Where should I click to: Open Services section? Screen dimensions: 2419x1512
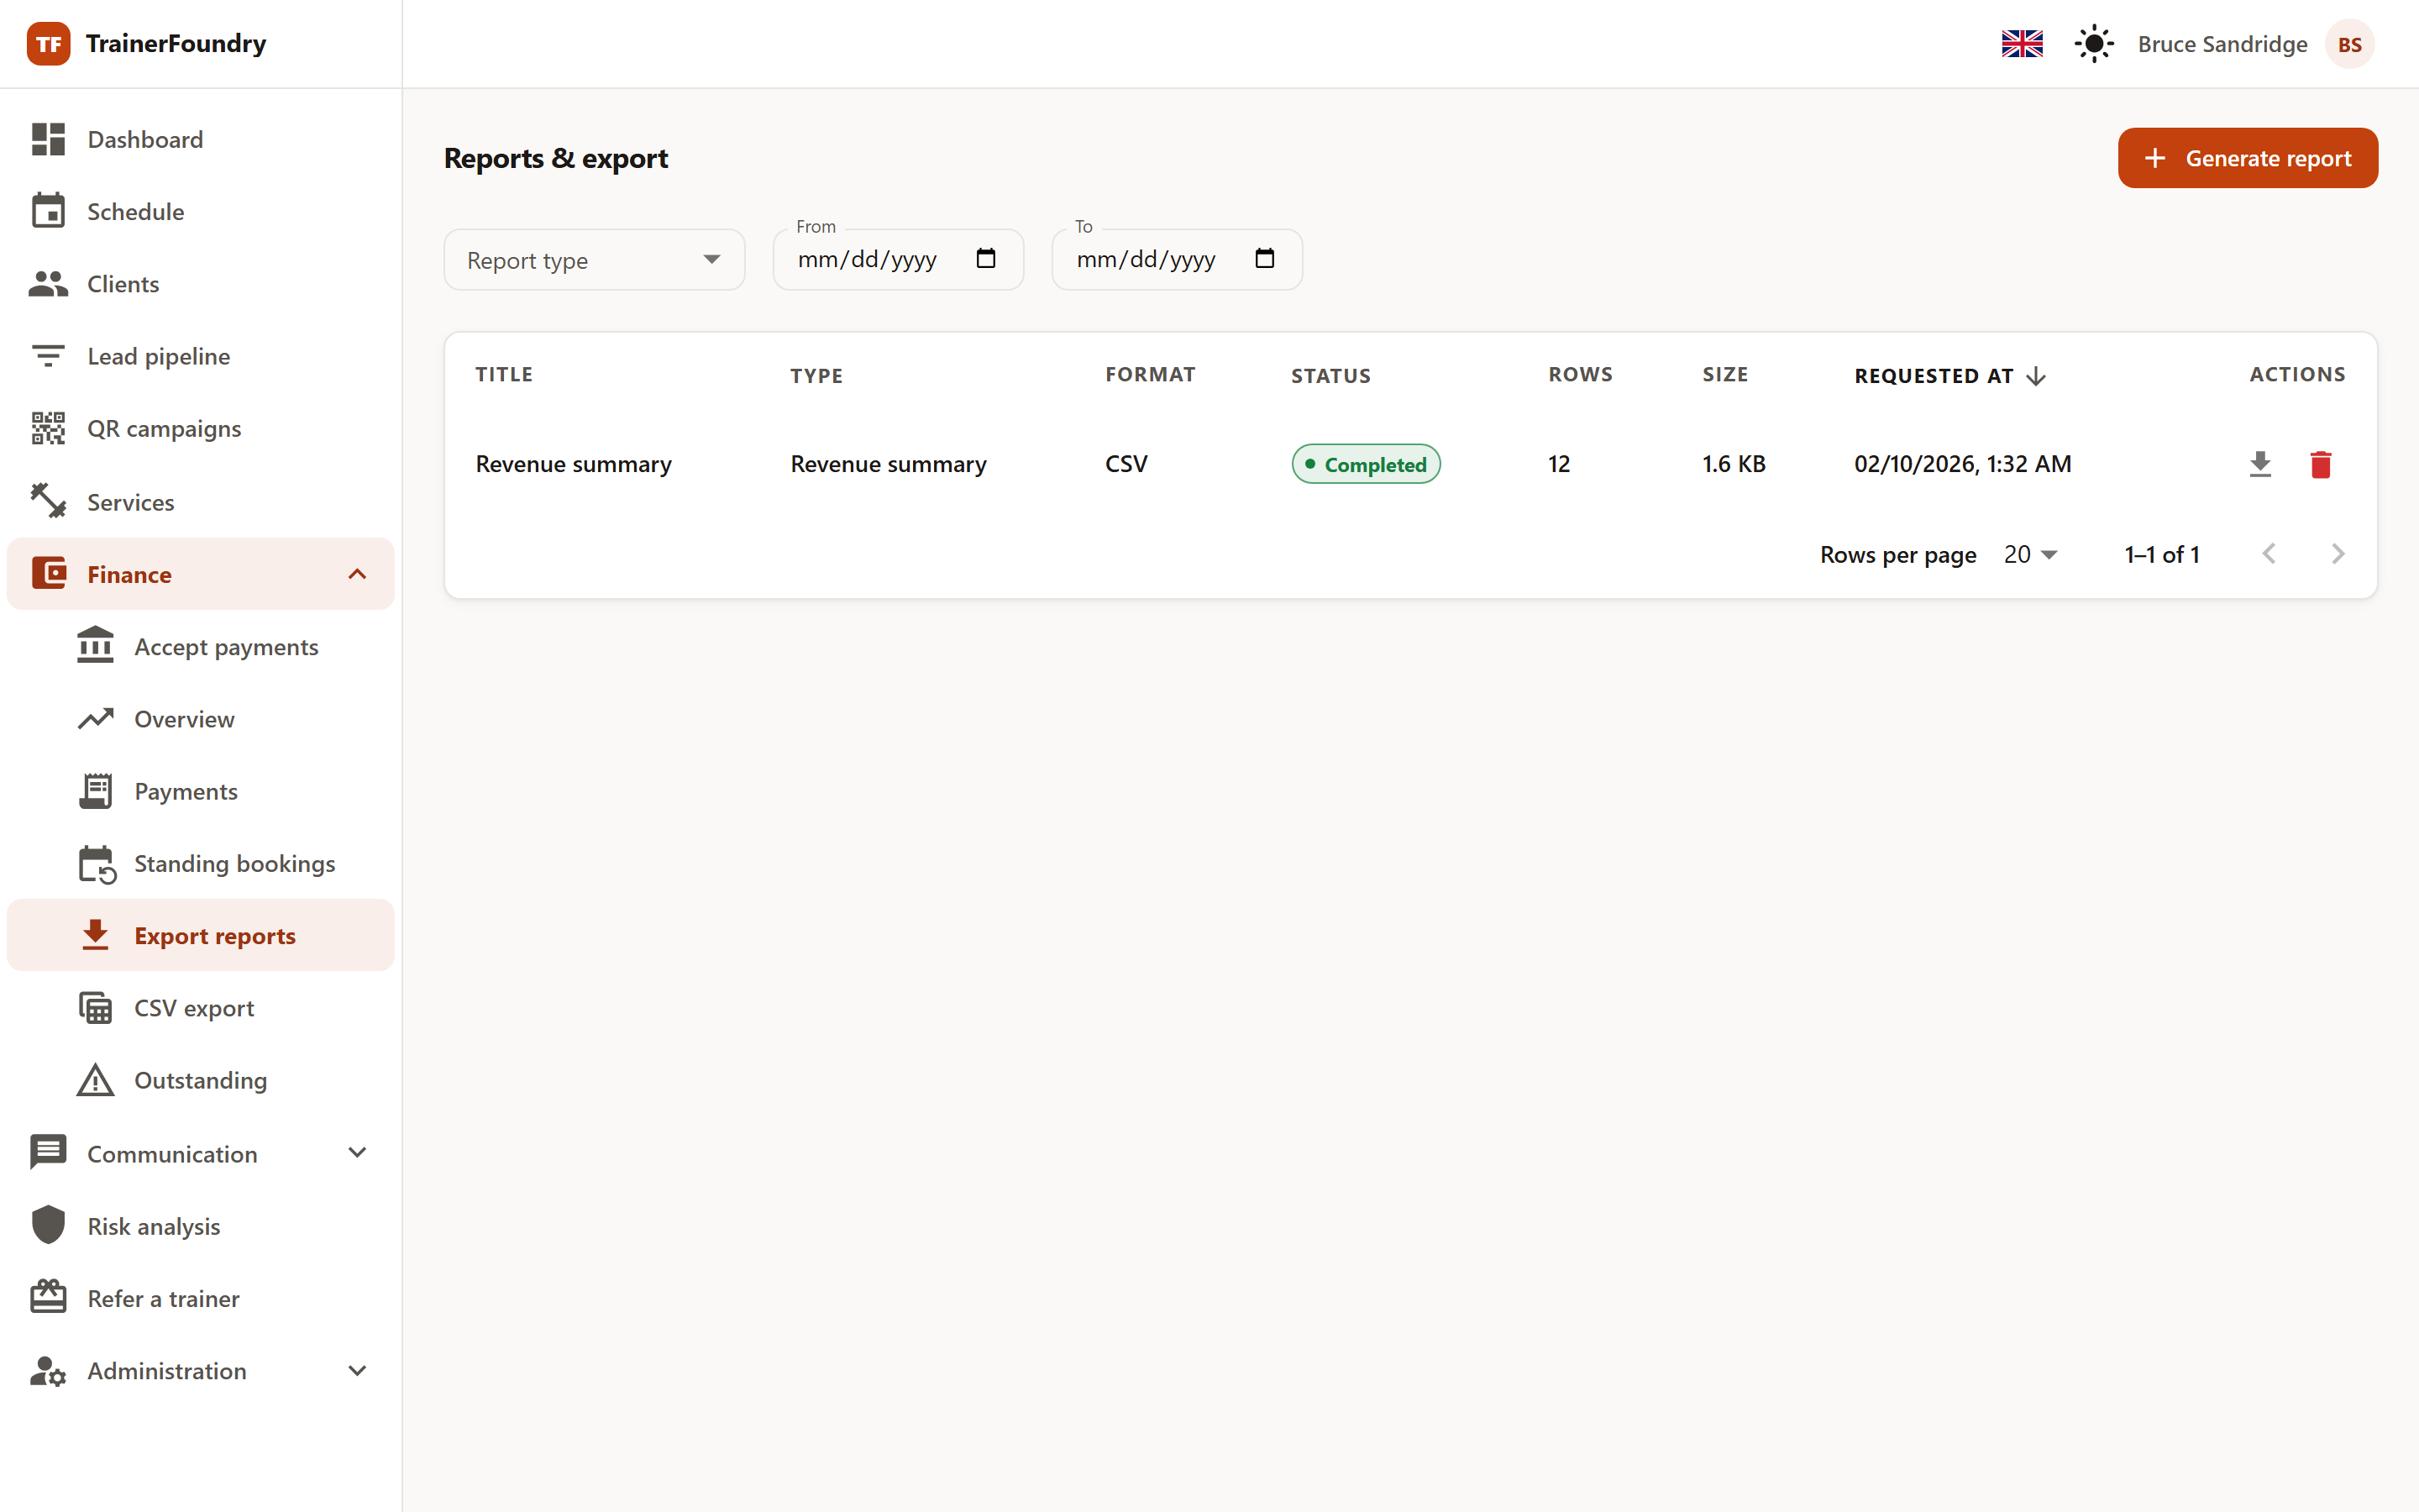pos(201,502)
